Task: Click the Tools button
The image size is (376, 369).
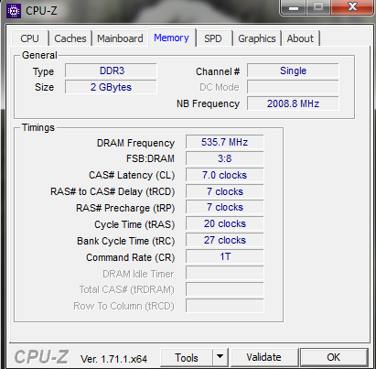Action: pos(187,357)
